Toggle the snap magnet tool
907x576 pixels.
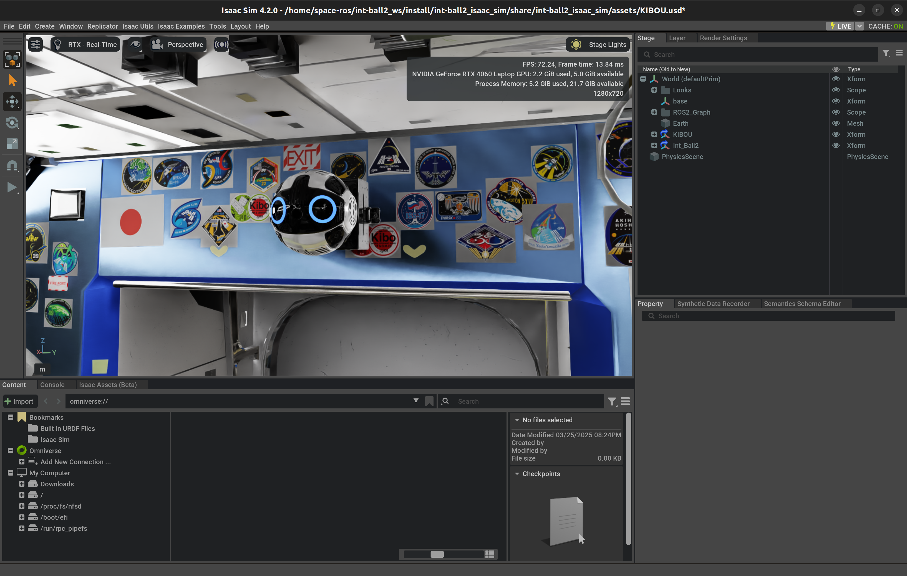pos(12,166)
